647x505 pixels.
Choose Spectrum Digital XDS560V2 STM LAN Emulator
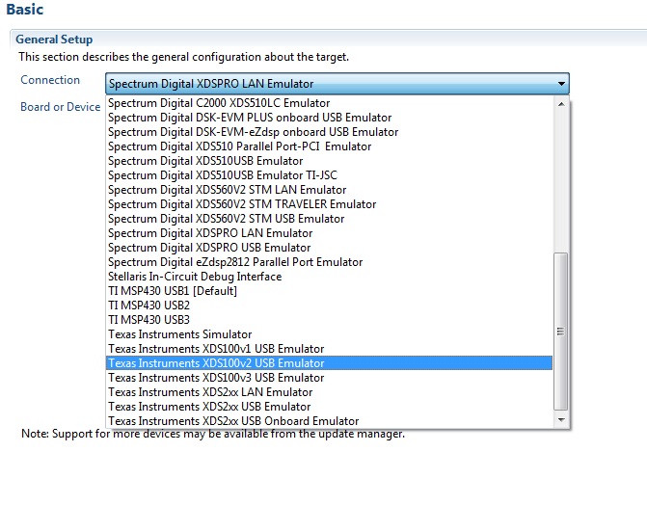pos(329,190)
